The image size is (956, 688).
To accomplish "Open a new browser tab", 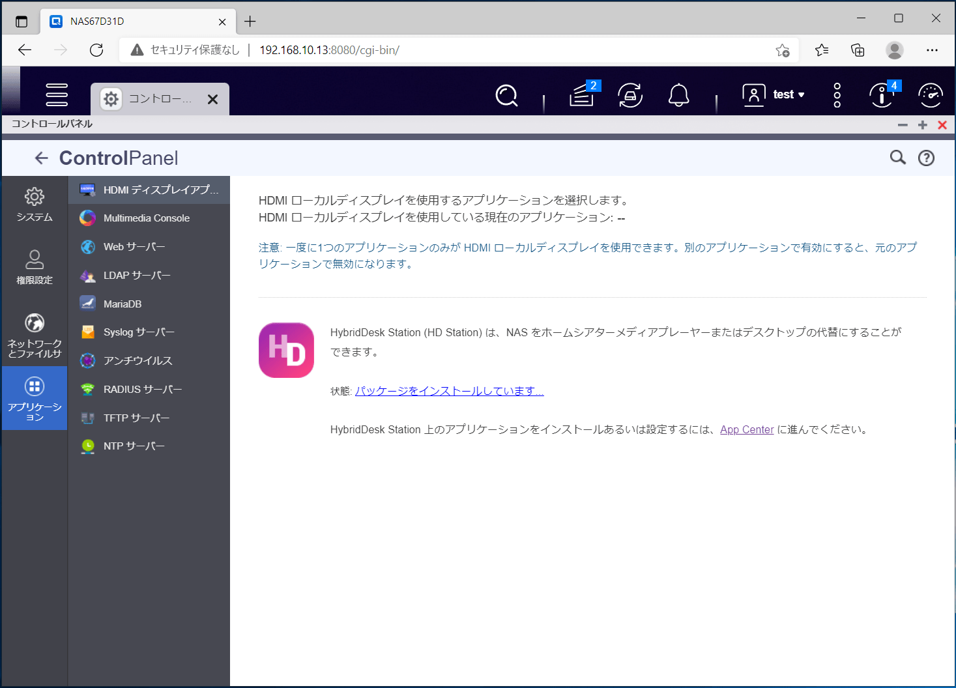I will click(x=250, y=21).
